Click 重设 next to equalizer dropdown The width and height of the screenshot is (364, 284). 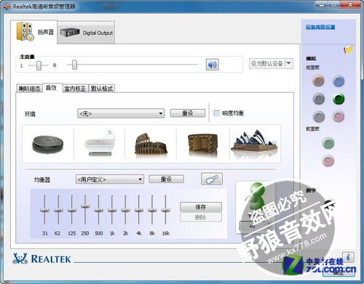tap(166, 179)
